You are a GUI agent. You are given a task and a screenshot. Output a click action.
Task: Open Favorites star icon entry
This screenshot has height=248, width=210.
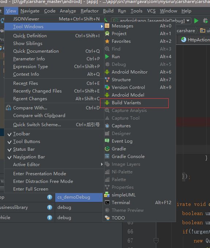107,41
